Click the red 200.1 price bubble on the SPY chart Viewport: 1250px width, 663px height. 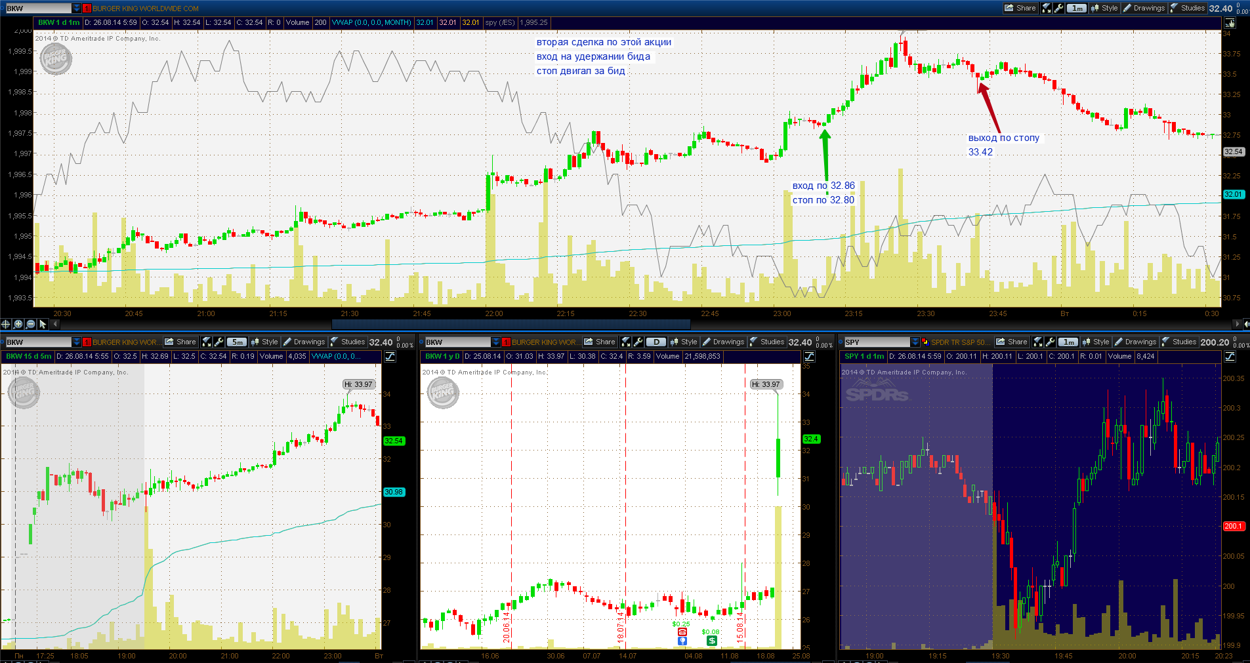click(1234, 526)
